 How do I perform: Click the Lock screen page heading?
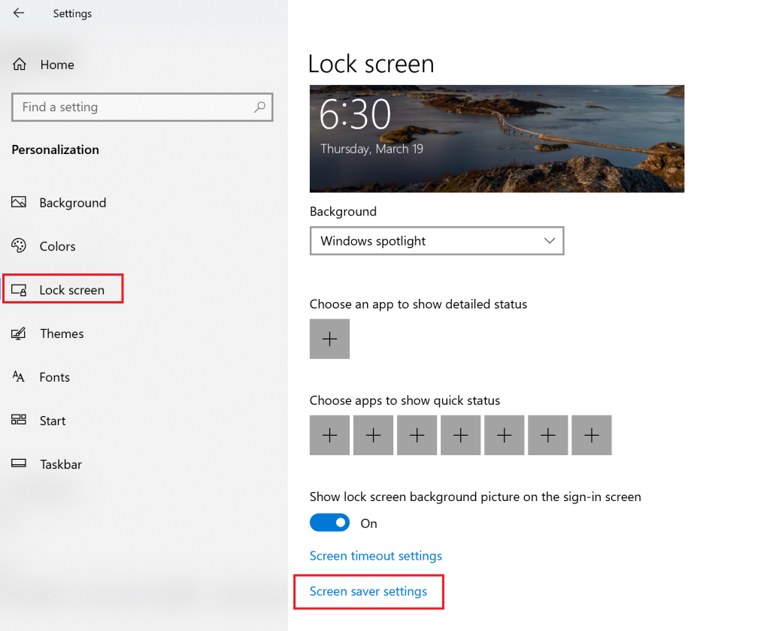[371, 64]
